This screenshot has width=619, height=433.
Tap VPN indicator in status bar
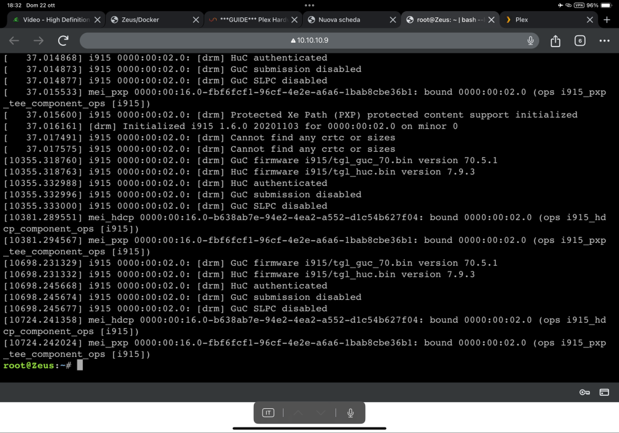(579, 5)
